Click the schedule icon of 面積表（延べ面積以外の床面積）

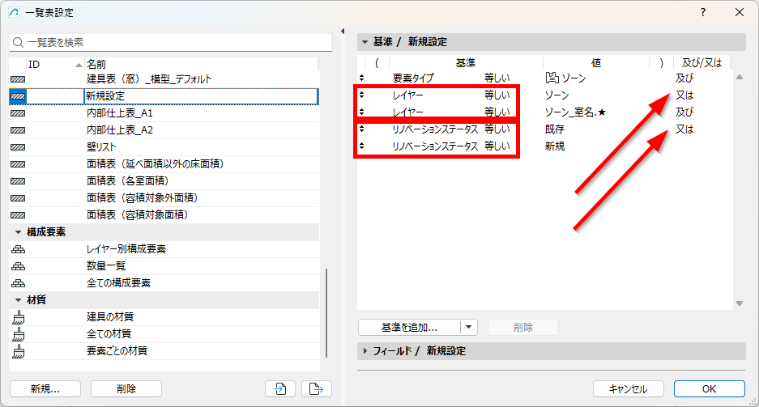coord(18,164)
